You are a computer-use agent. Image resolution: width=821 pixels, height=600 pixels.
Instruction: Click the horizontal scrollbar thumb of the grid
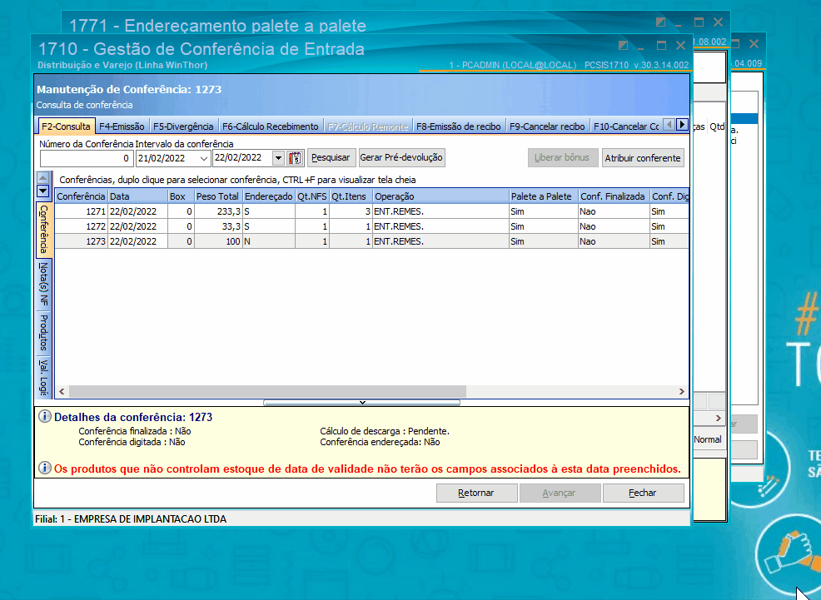[267, 391]
